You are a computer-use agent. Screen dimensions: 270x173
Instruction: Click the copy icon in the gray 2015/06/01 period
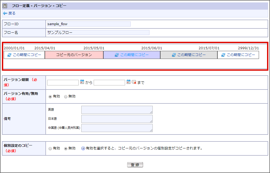pyautogui.click(x=174, y=55)
